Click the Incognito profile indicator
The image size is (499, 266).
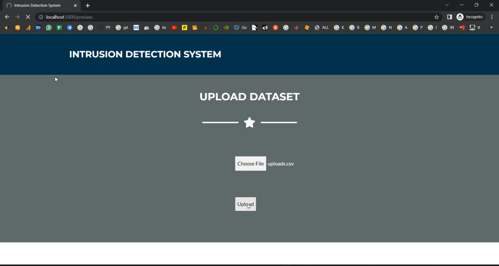point(470,17)
